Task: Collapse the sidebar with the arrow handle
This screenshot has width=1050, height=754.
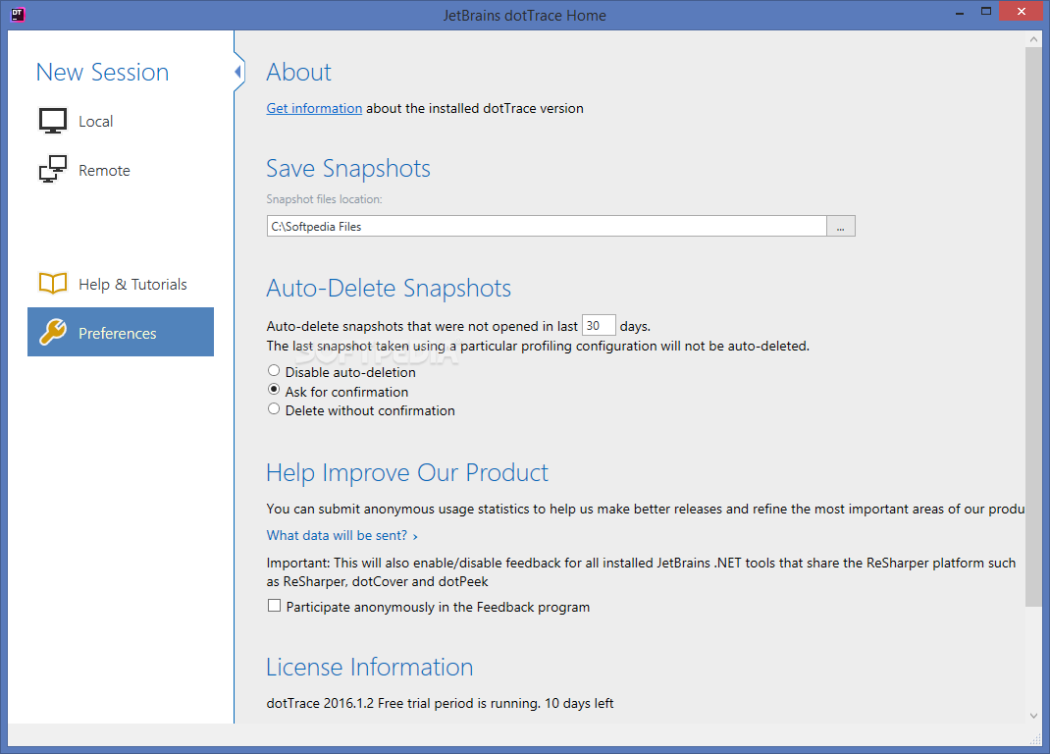Action: [x=238, y=71]
